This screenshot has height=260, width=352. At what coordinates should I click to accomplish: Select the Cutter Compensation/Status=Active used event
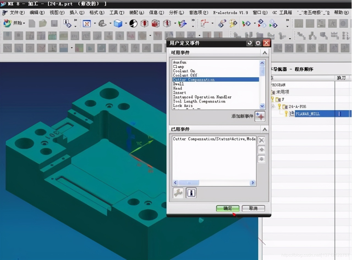tap(214, 139)
